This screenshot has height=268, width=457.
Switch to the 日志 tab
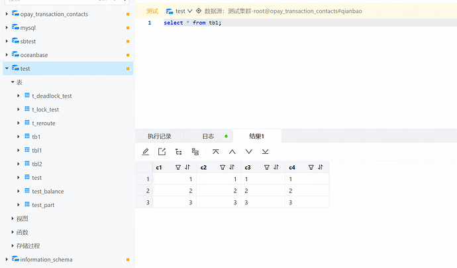[208, 136]
